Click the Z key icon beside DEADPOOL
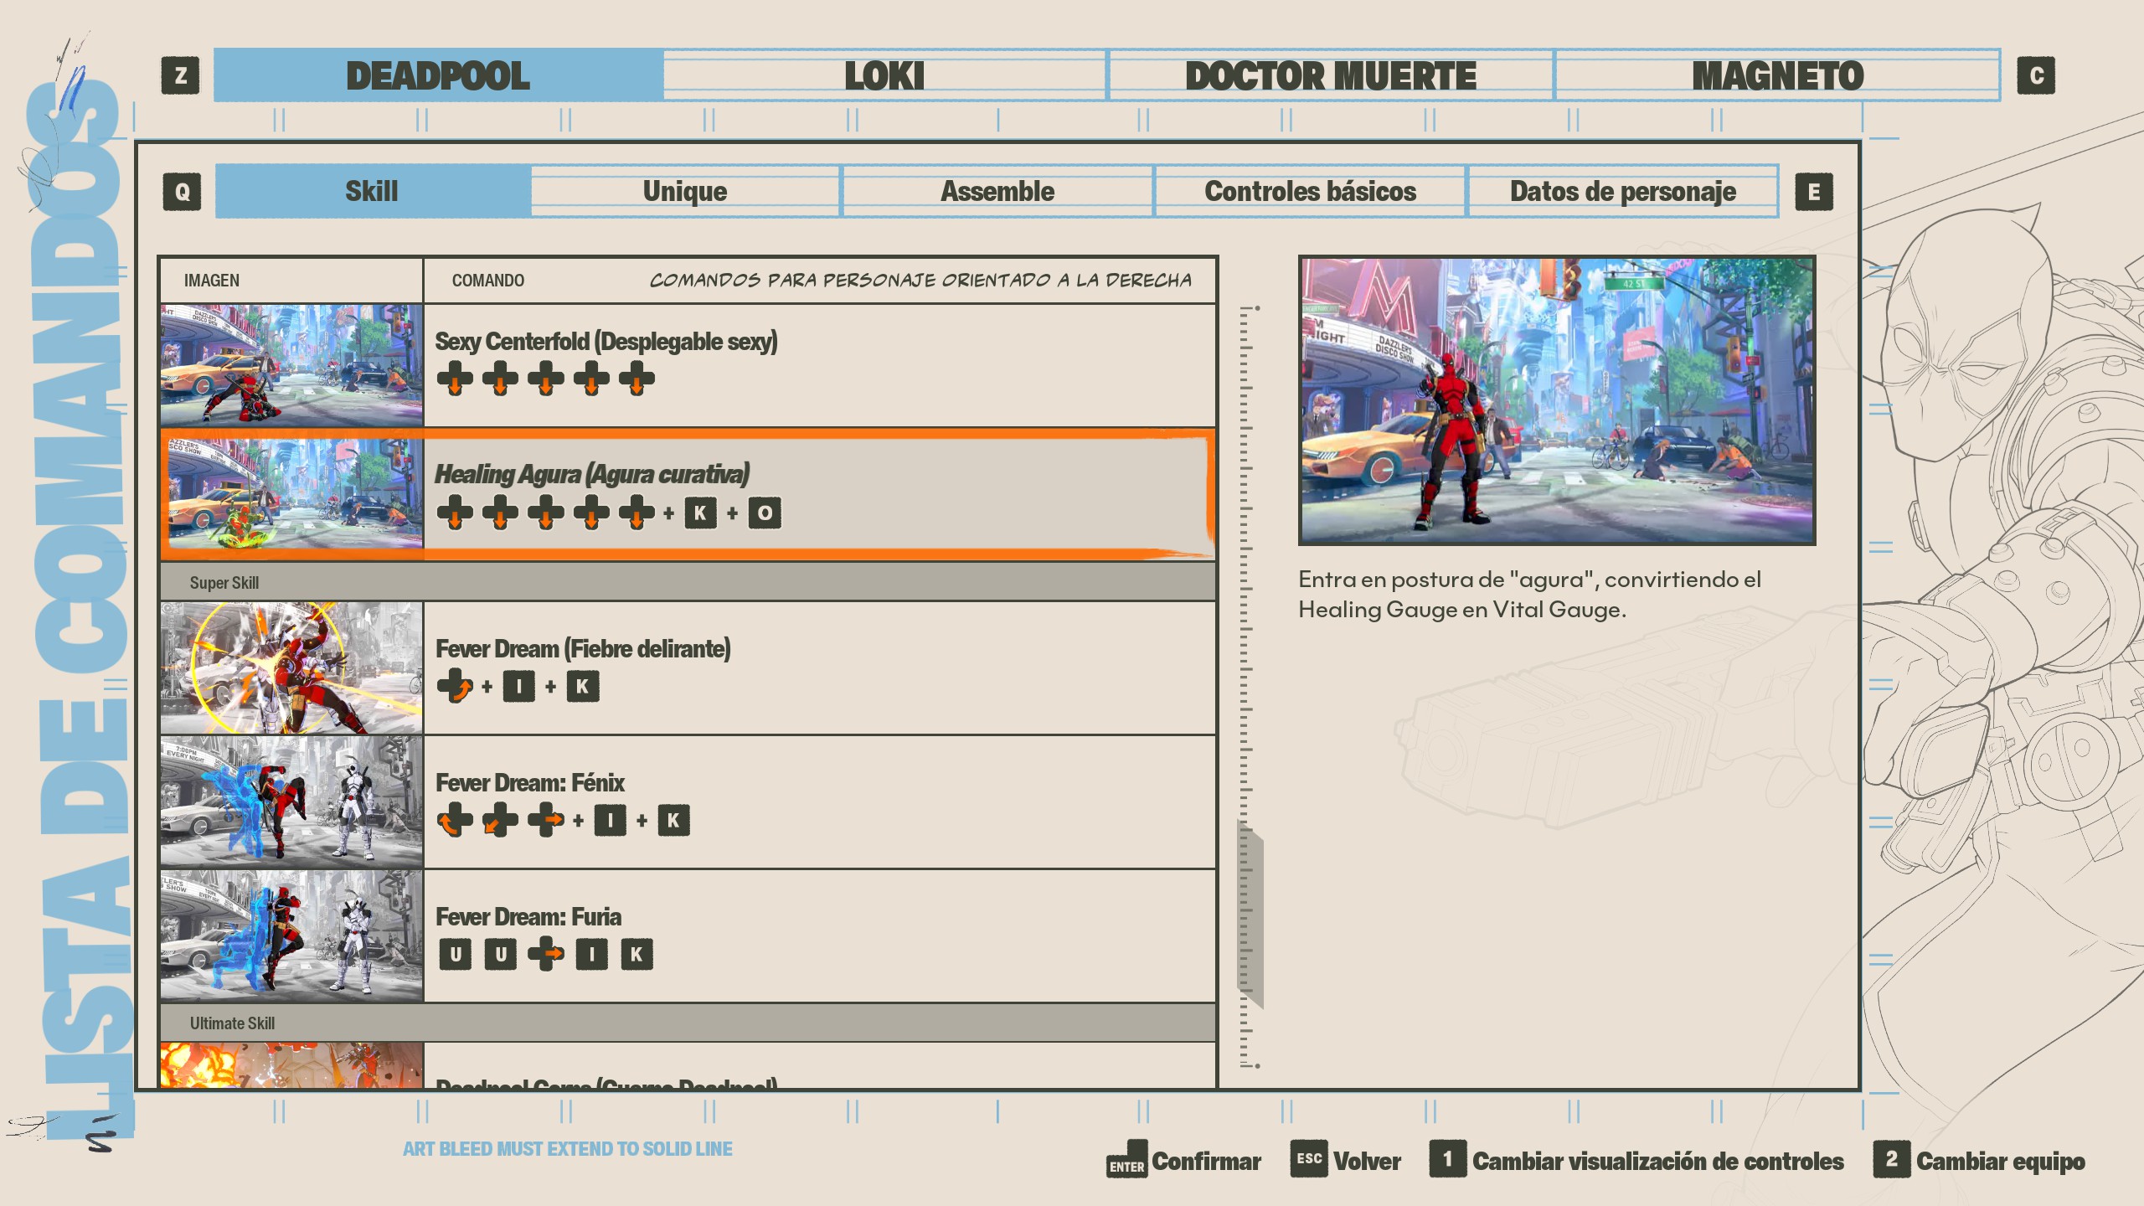Screen dimensions: 2144x1206 pyautogui.click(x=180, y=75)
